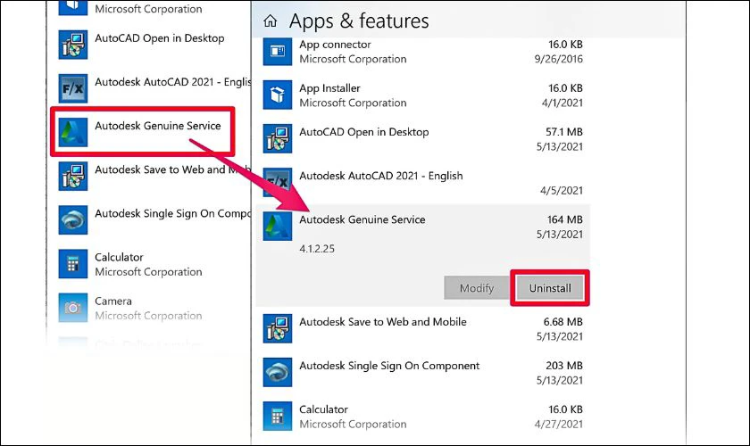This screenshot has height=446, width=750.
Task: Click Autodesk Genuine Service icon in expanded entry
Action: 278,227
